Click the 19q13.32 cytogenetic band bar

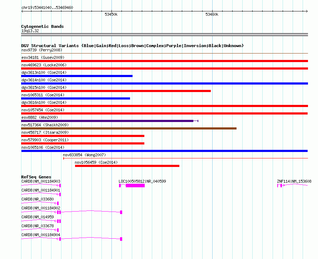[164, 35]
